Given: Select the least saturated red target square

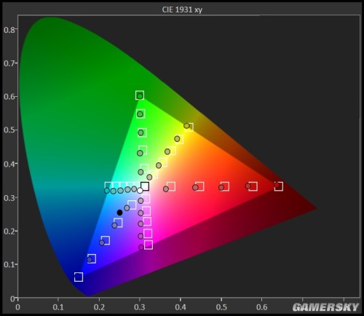Looking at the screenshot, I should click(171, 186).
